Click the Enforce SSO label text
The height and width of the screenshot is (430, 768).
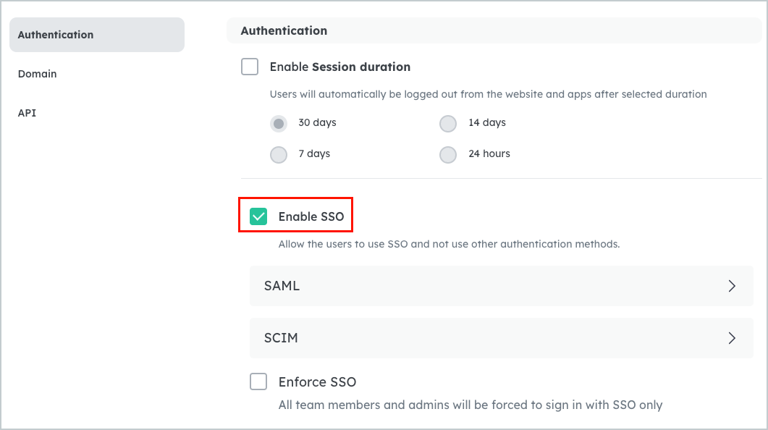point(317,381)
